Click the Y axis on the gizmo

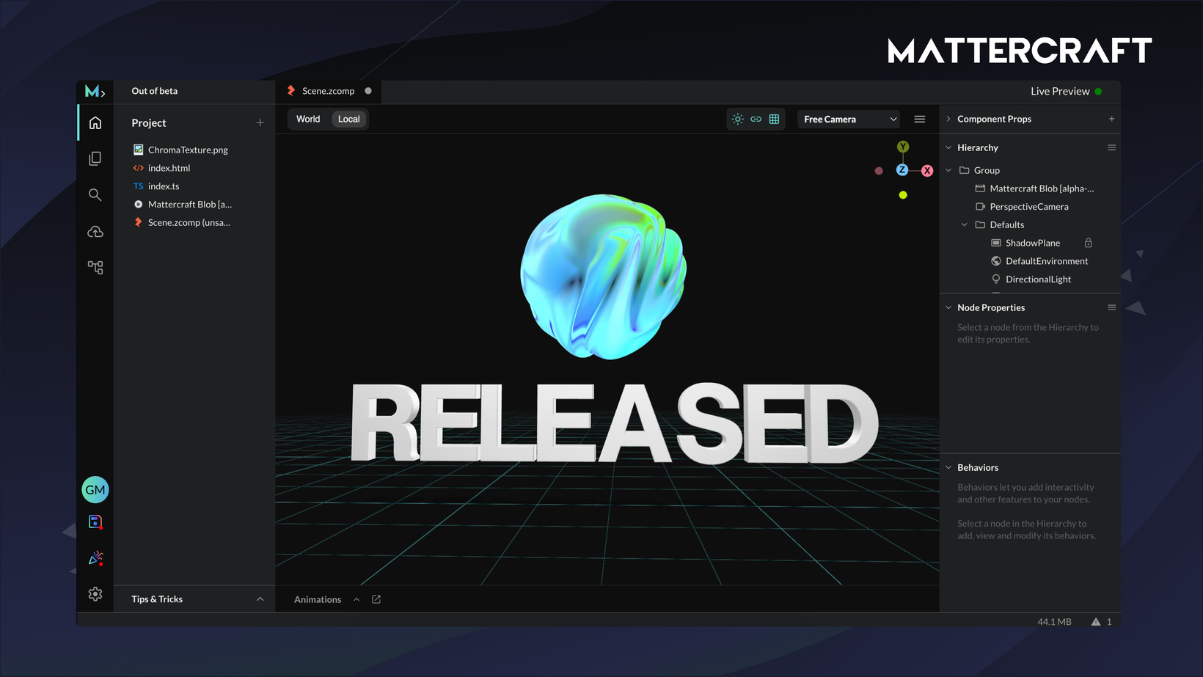(x=903, y=147)
